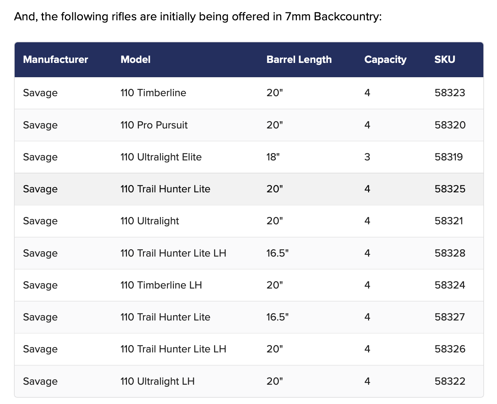Click SKU 58320 in the table
The width and height of the screenshot is (497, 404).
point(450,125)
